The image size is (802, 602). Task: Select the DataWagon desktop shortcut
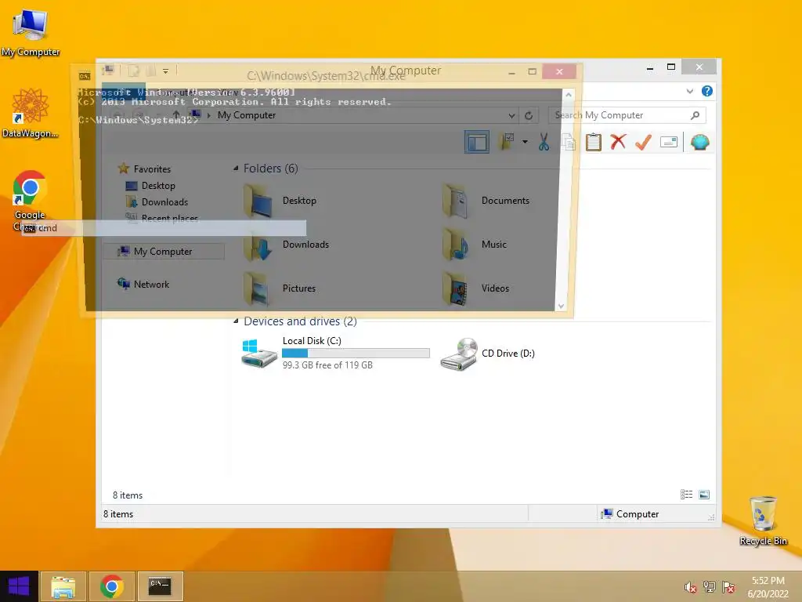click(31, 113)
